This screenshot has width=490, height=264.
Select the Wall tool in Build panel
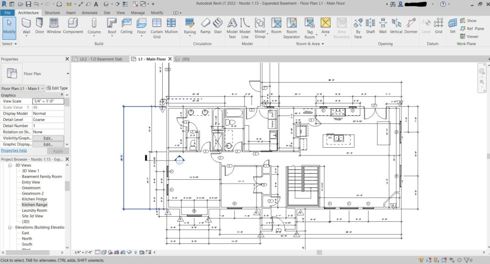click(x=26, y=27)
